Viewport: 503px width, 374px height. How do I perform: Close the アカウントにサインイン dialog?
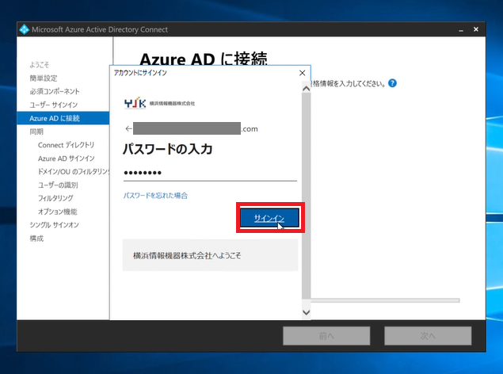[x=302, y=73]
